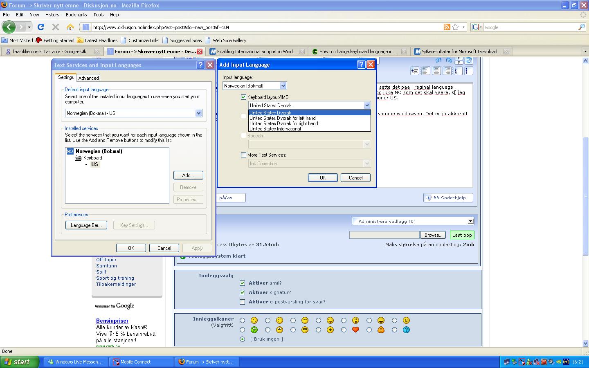Click help question mark in Add Input Language
This screenshot has height=368, width=589.
click(361, 65)
